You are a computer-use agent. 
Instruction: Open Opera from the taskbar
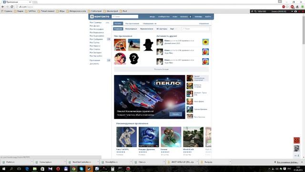58,169
